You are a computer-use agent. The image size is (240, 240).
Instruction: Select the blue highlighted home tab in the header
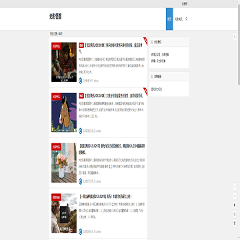[169, 19]
